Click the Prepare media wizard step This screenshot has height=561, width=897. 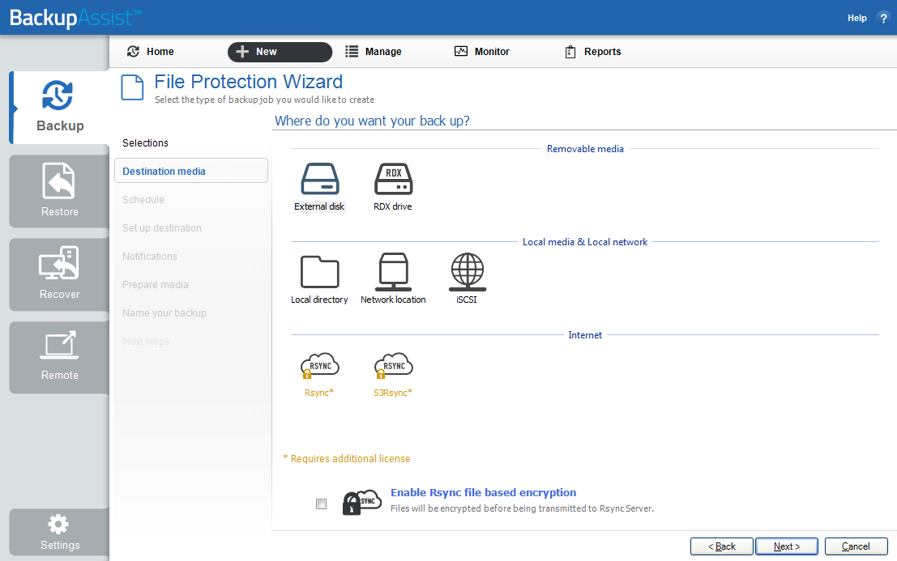(155, 284)
